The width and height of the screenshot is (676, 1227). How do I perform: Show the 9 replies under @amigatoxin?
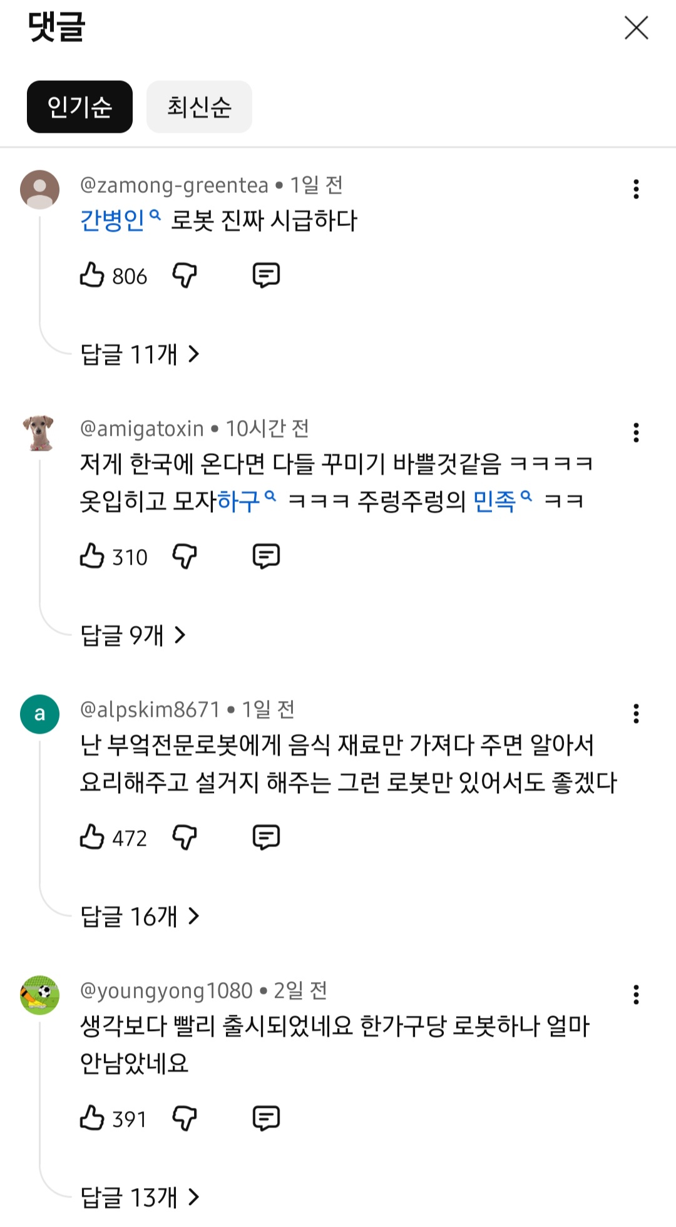pyautogui.click(x=133, y=635)
